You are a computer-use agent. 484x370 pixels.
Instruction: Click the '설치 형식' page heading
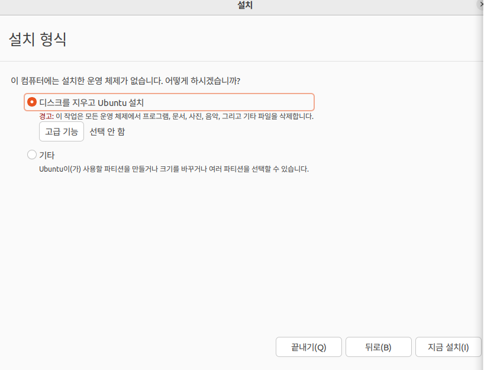click(x=38, y=39)
